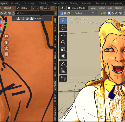This screenshot has width=125, height=122.
Task: Open the View menu in the right viewport
Action: coord(93,8)
